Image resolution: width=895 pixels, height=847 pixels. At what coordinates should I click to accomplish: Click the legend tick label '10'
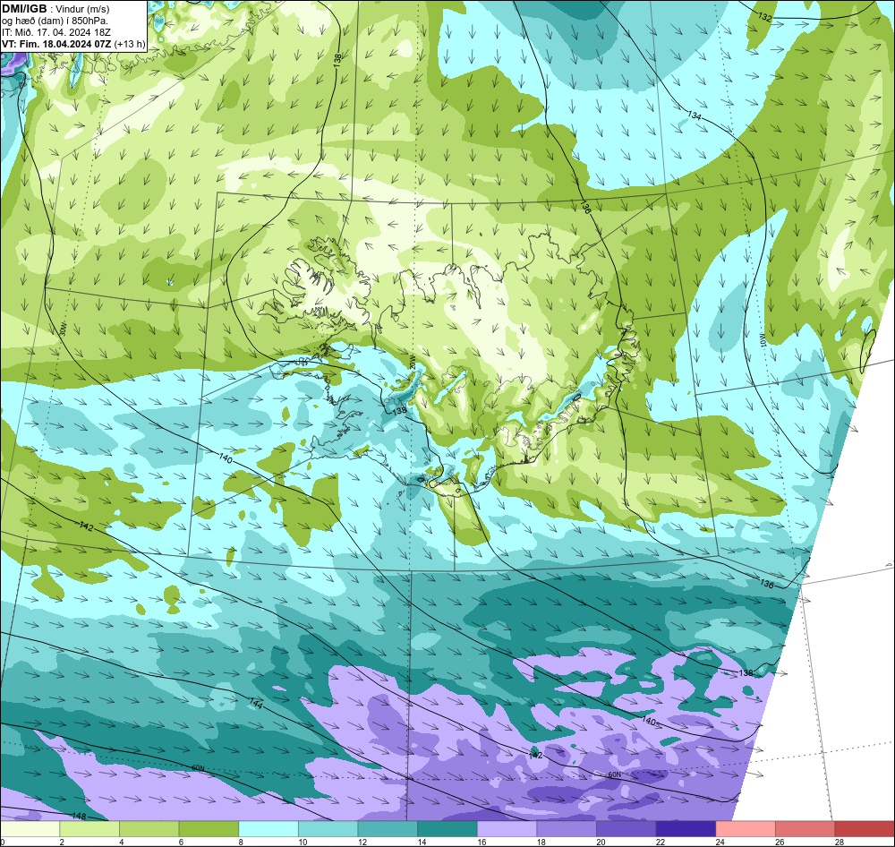click(303, 842)
